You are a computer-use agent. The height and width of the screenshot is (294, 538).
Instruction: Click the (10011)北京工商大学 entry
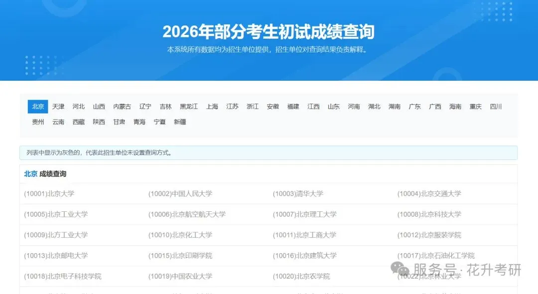click(305, 235)
